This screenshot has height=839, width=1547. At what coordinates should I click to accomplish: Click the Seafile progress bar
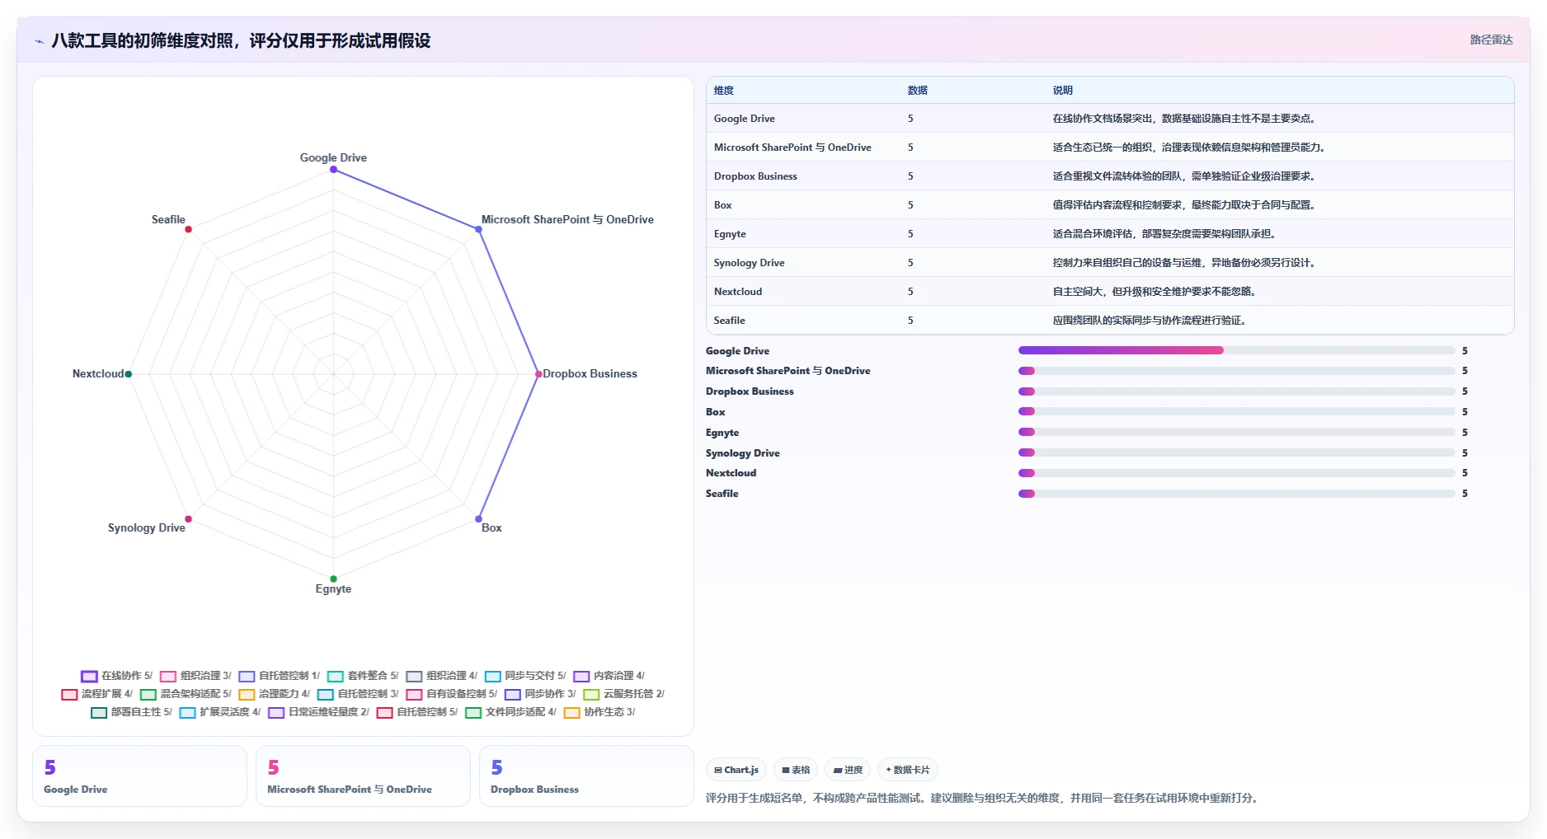click(x=1236, y=494)
